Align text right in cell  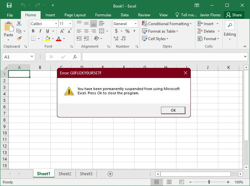tap(94, 31)
